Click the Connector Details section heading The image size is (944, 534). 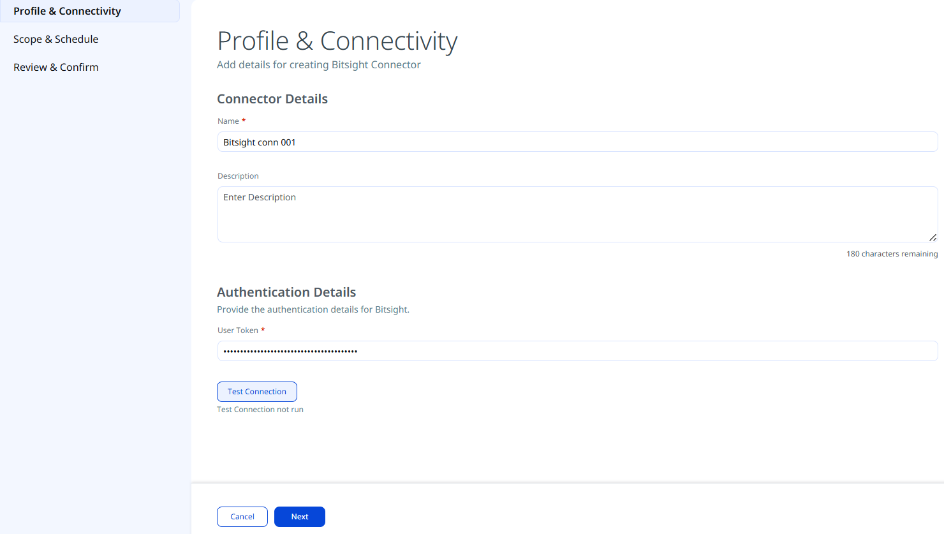point(272,99)
